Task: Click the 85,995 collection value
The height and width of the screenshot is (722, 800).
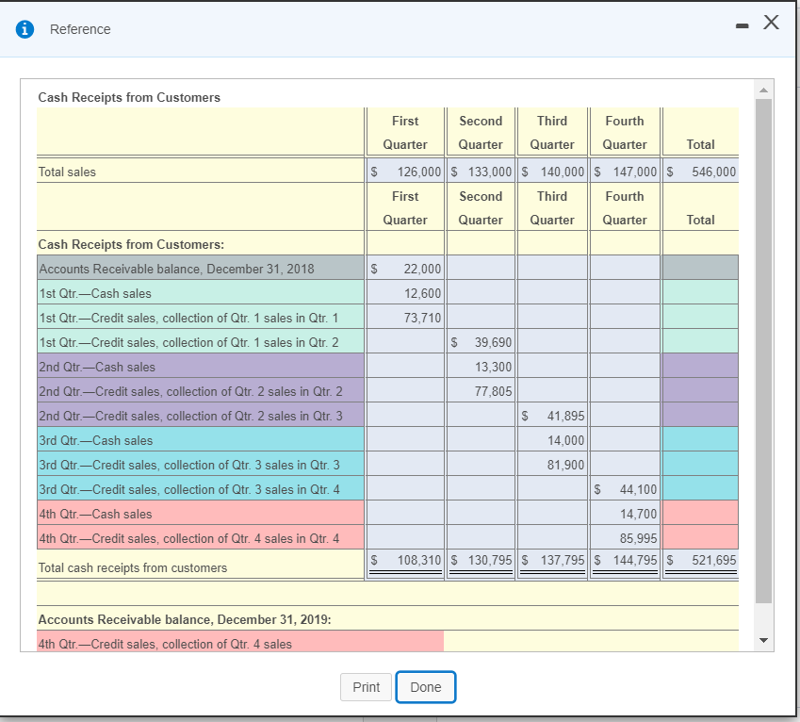Action: point(638,538)
